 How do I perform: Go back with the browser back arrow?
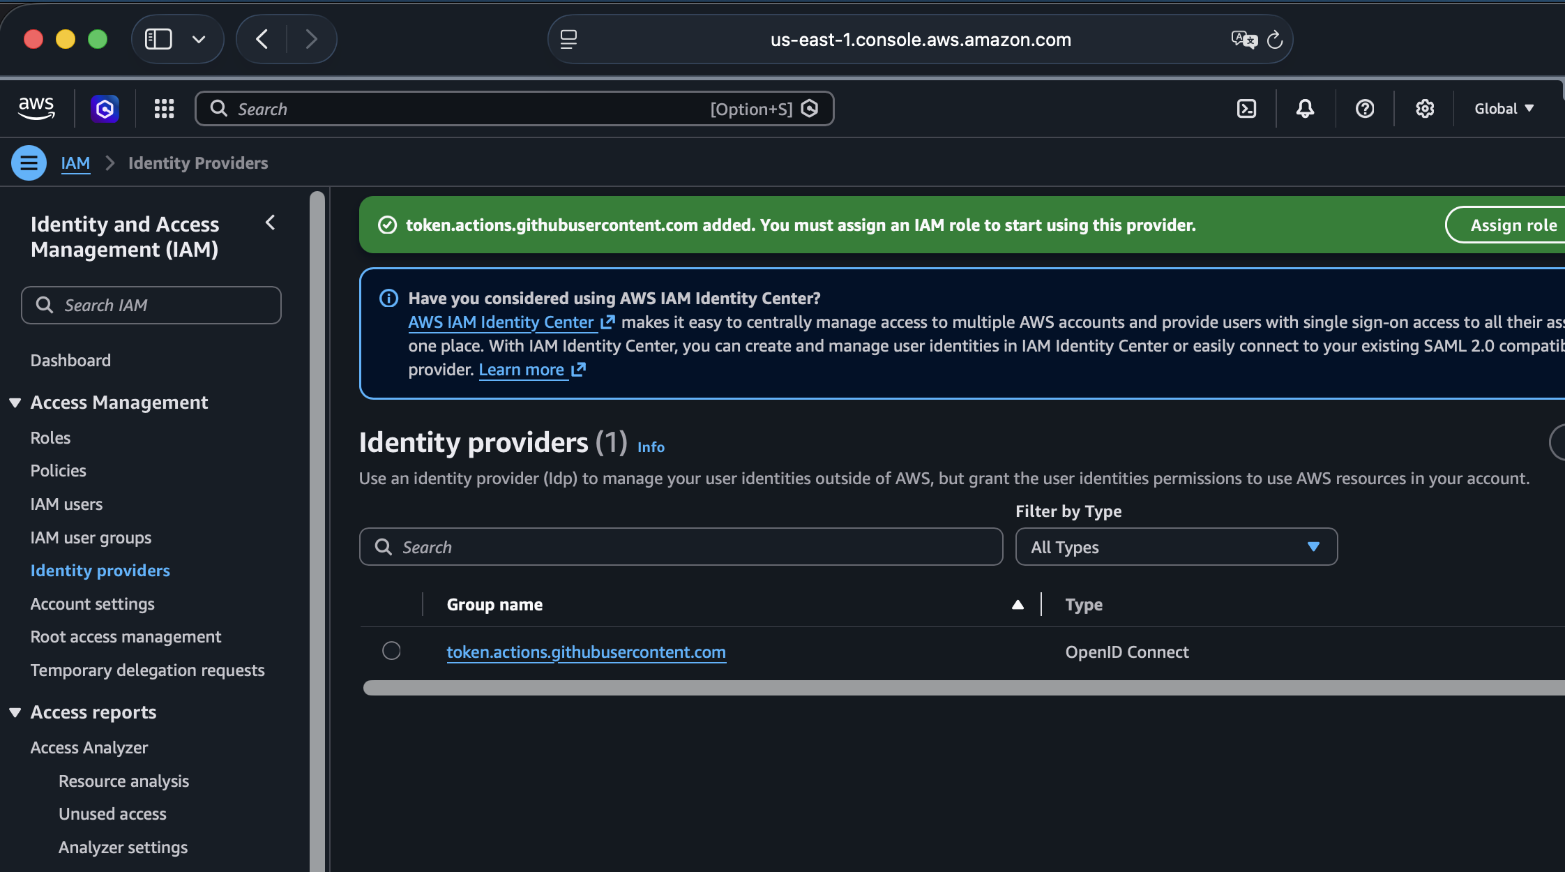262,39
